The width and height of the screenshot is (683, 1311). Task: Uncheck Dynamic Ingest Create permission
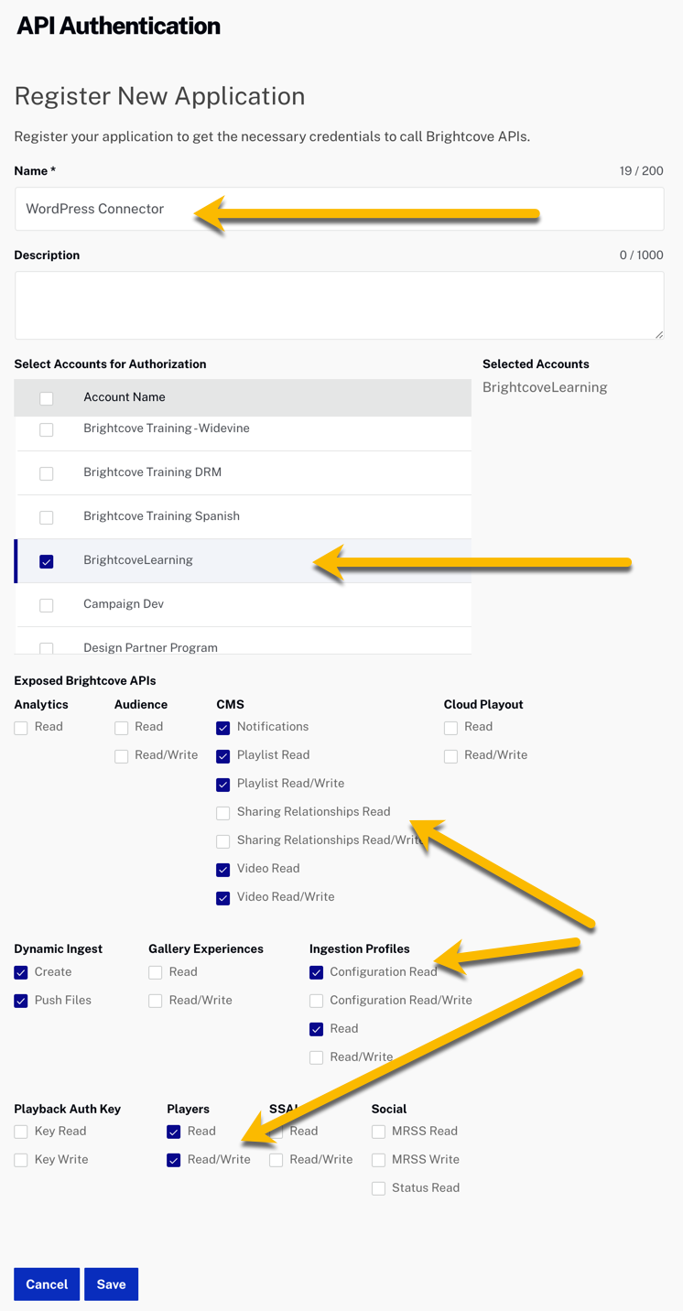pos(20,972)
